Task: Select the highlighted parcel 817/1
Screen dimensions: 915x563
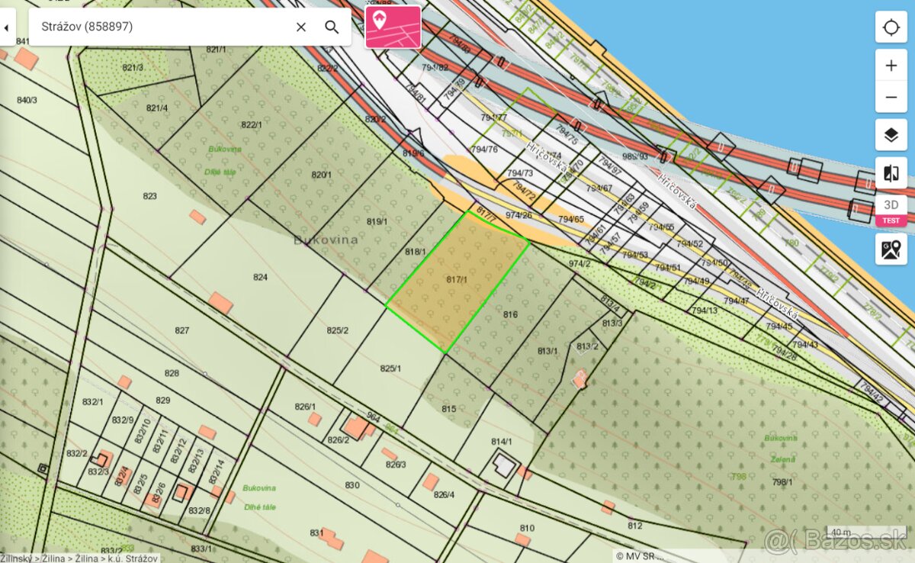Action: click(x=456, y=281)
